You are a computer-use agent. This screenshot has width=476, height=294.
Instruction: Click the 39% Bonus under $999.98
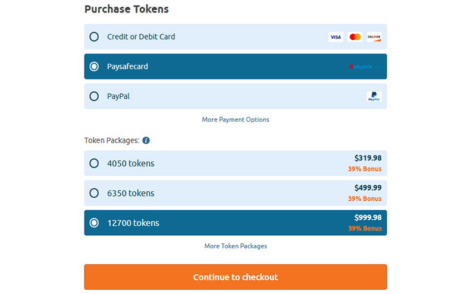[365, 228]
